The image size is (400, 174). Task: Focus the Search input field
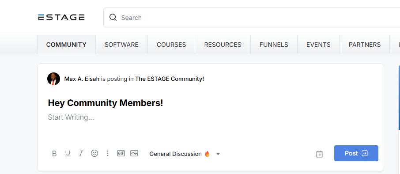tap(252, 17)
